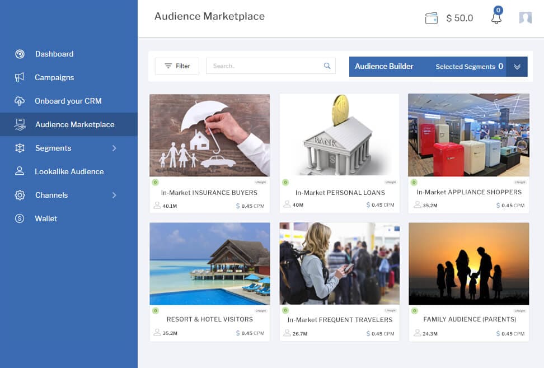Expand the Channels submenu arrow
The height and width of the screenshot is (368, 544).
point(114,195)
